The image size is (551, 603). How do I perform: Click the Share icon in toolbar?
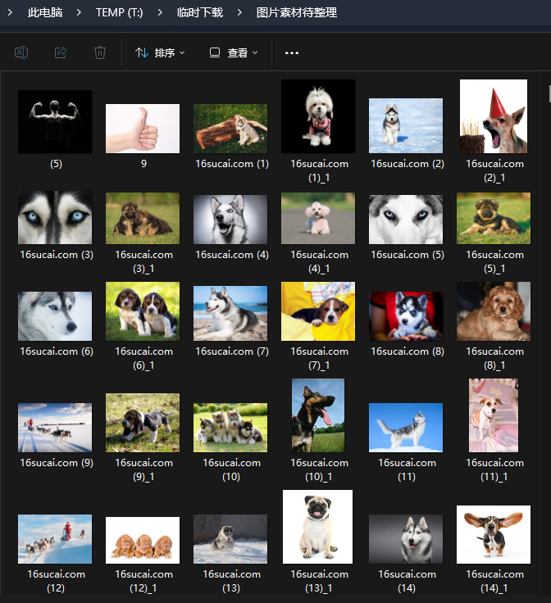click(61, 52)
